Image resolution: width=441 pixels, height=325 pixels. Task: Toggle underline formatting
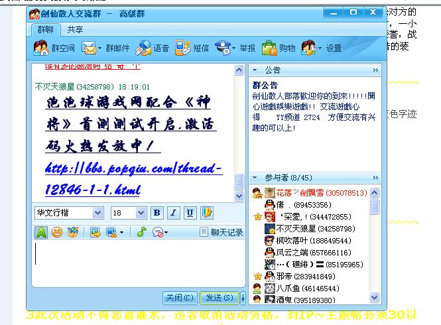[190, 213]
